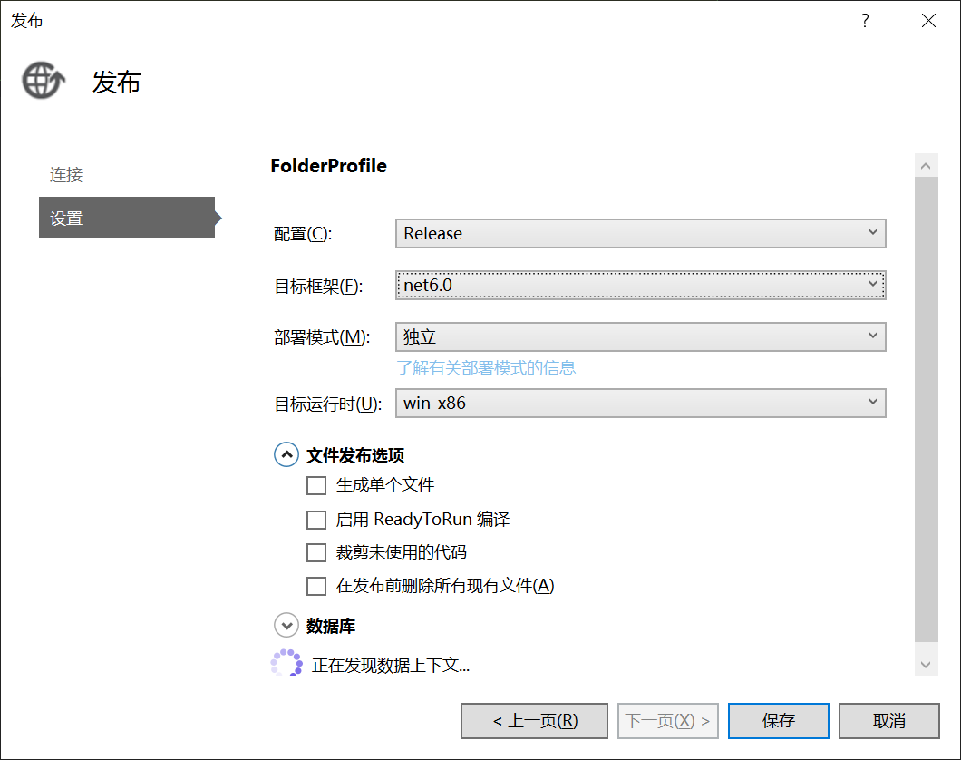Click 取消 to cancel publishing

(888, 721)
